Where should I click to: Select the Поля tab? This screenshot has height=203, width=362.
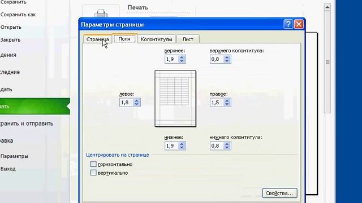coord(124,39)
